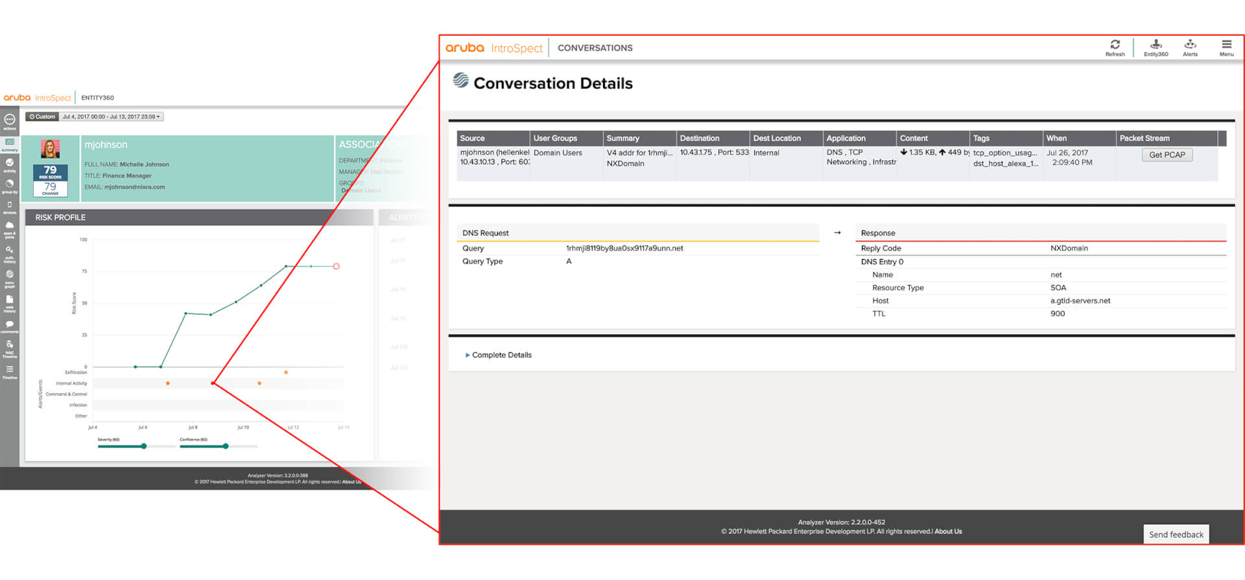Image resolution: width=1245 pixels, height=580 pixels.
Task: Open the comments sidebar icon
Action: (x=10, y=325)
